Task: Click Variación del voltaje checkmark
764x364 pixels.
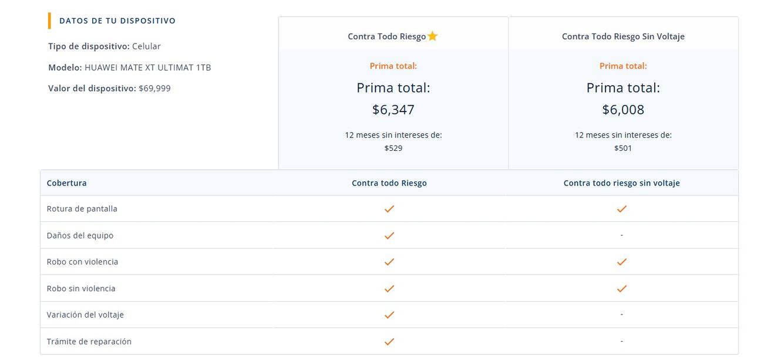Action: click(389, 315)
